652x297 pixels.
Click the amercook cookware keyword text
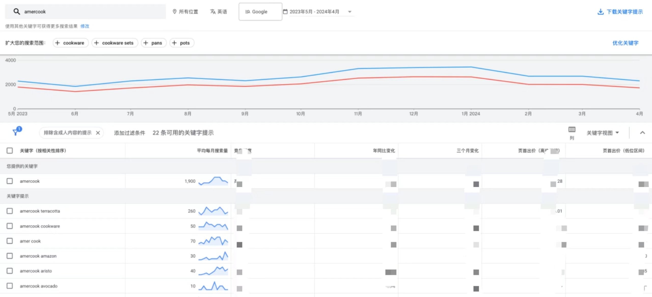click(40, 226)
